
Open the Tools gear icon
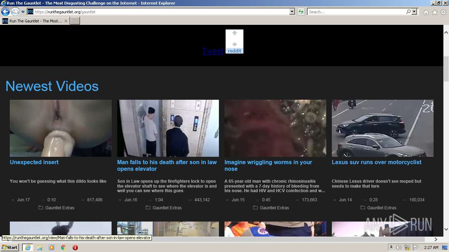(443, 12)
